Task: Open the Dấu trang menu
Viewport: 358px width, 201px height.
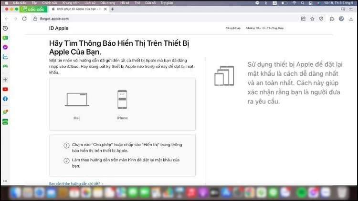Action: [108, 3]
